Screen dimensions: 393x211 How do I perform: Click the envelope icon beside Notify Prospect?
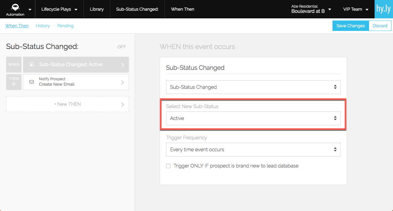32,82
